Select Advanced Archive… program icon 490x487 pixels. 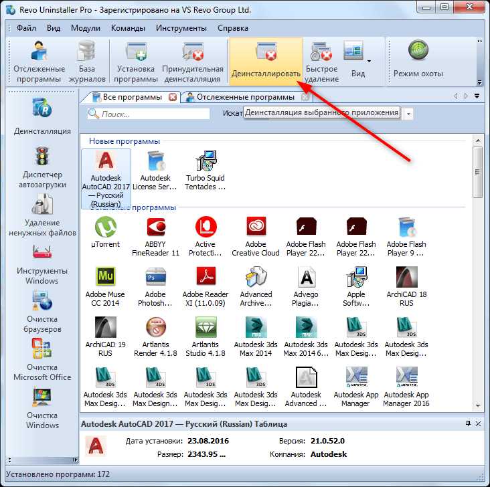(256, 286)
